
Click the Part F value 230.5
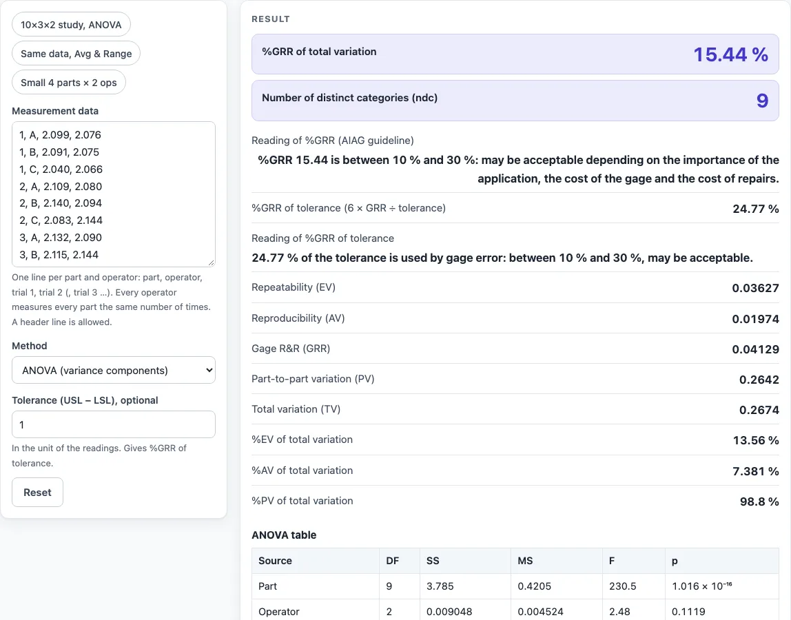(x=622, y=586)
